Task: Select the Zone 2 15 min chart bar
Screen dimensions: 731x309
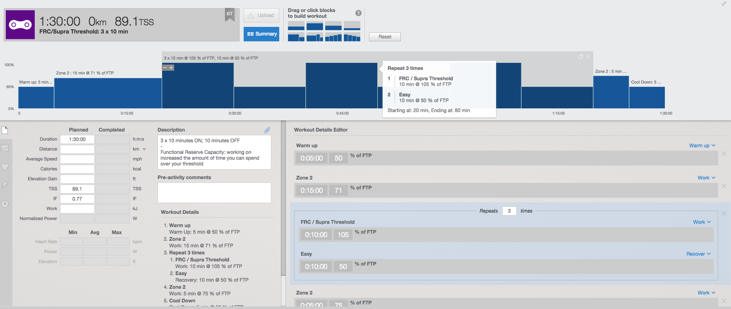Action: (108, 93)
